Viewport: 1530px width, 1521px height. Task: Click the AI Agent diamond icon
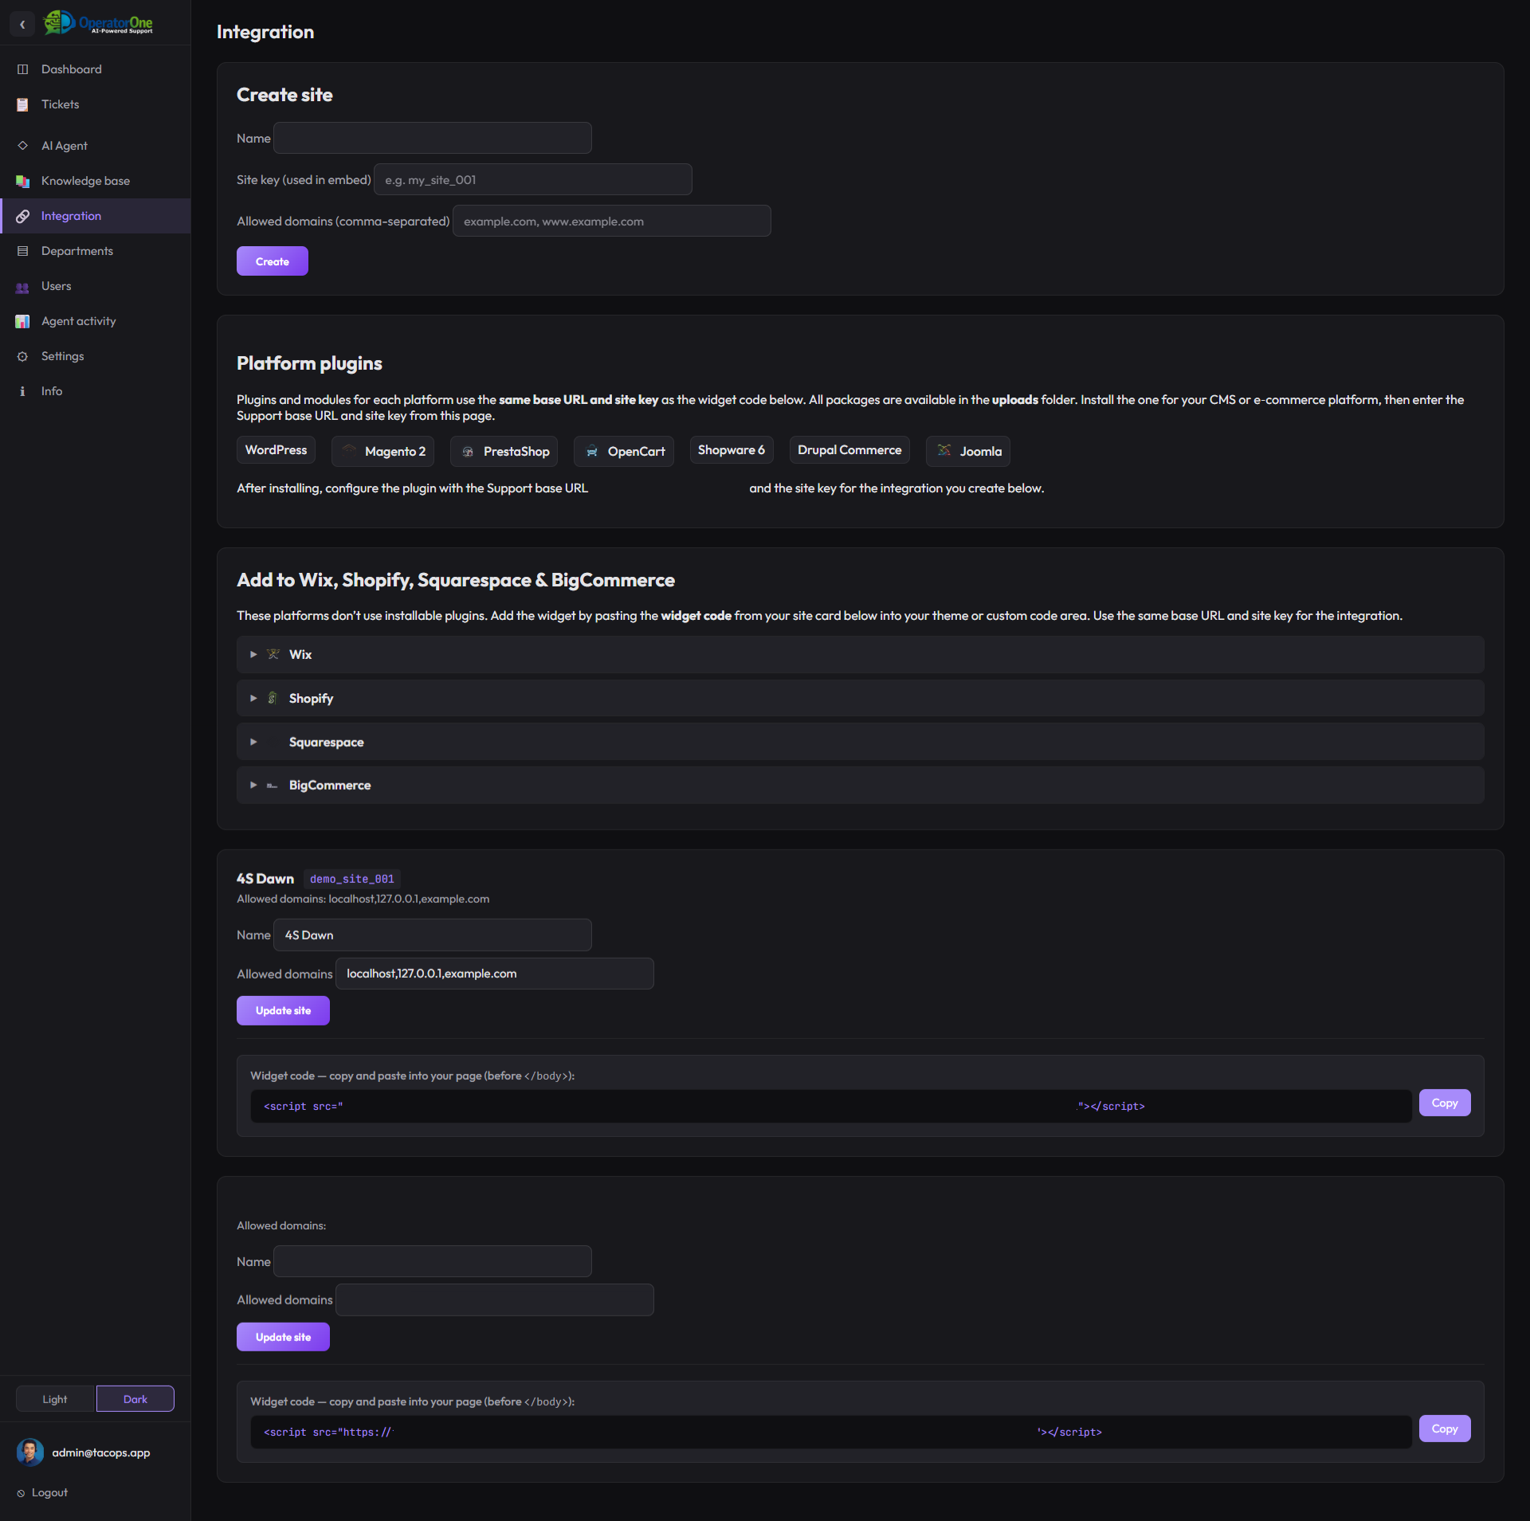[x=22, y=146]
